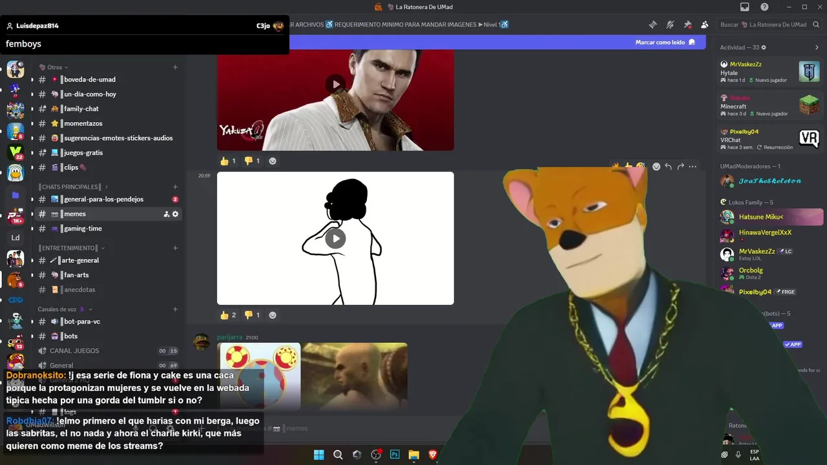Open memes channel edit gear icon
The width and height of the screenshot is (827, 465).
coord(175,214)
